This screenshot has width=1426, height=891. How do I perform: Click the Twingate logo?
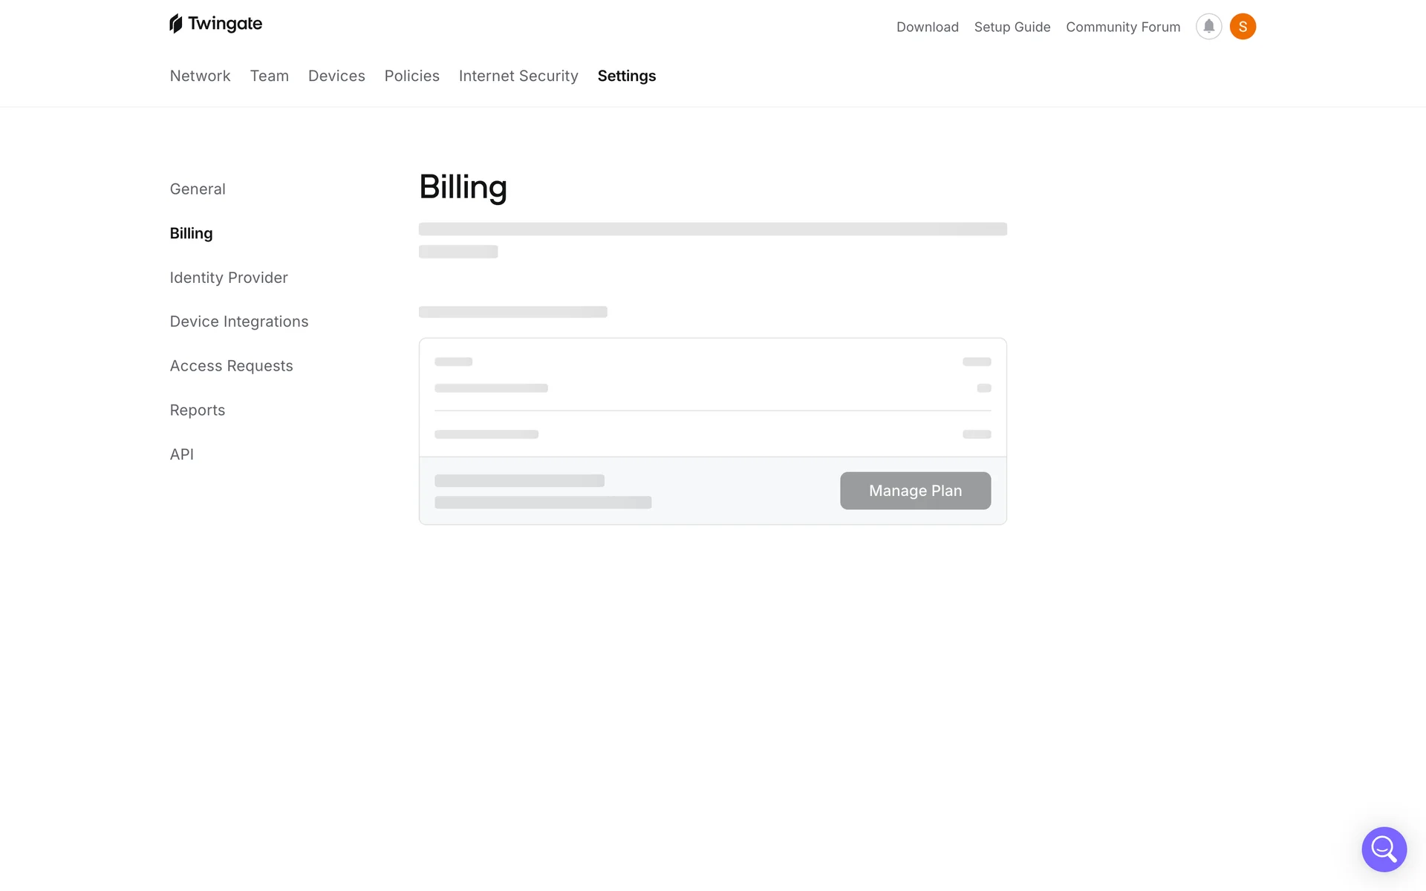click(215, 24)
